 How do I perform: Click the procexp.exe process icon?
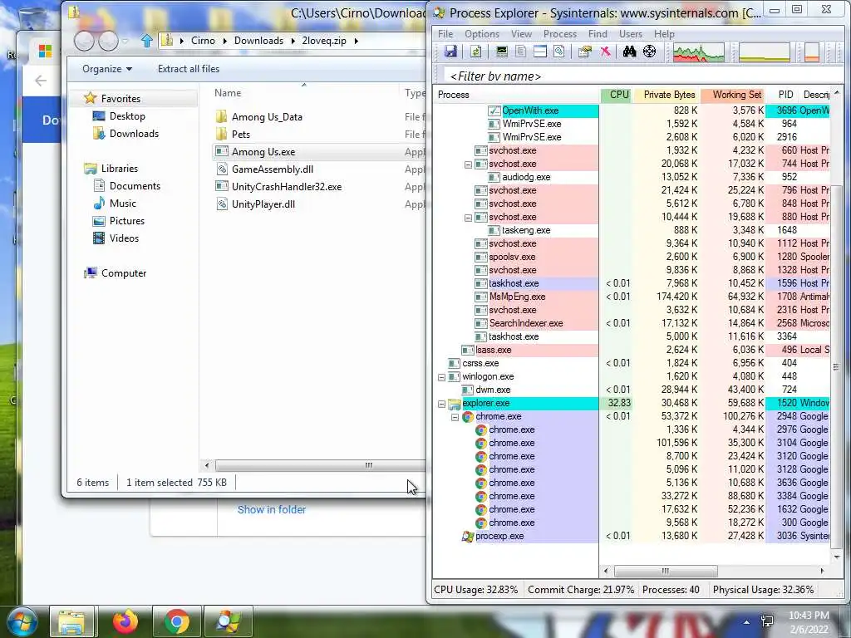pyautogui.click(x=467, y=536)
